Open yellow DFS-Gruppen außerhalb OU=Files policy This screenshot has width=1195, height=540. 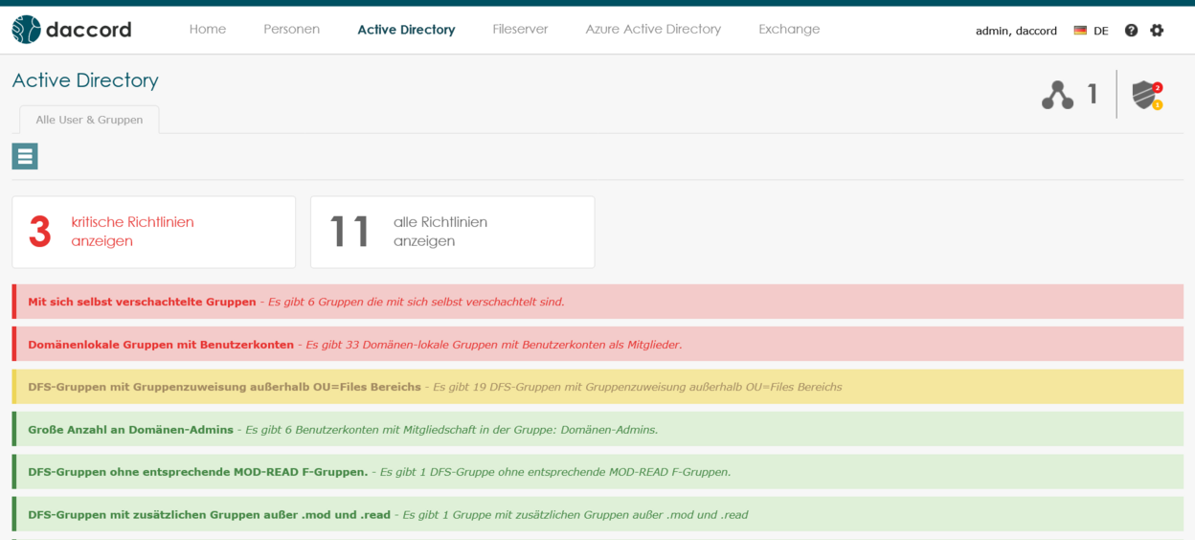point(597,387)
